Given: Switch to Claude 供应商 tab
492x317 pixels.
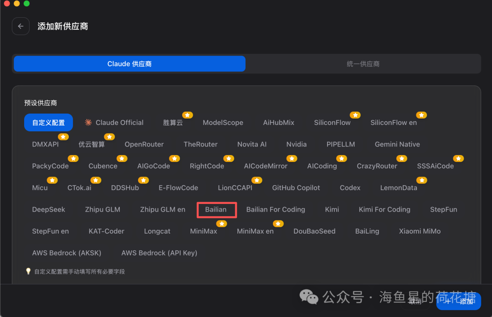Looking at the screenshot, I should [129, 64].
